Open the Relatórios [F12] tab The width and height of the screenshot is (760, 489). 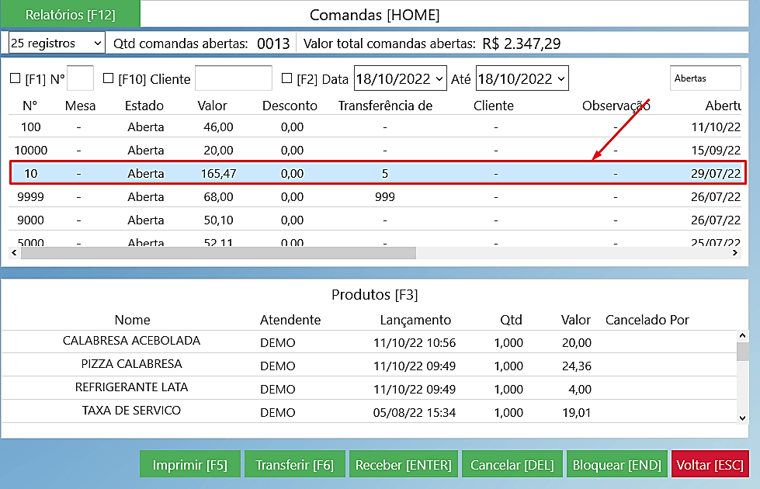[x=70, y=15]
